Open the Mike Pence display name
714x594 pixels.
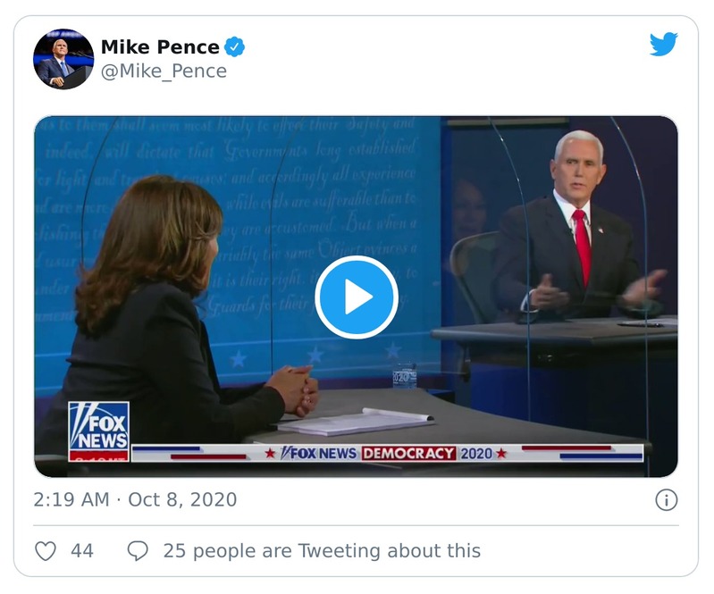click(160, 46)
